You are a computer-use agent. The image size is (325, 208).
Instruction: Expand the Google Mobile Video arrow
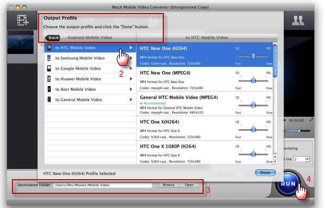coord(131,68)
